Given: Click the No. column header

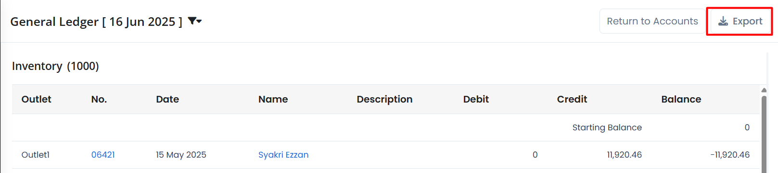Looking at the screenshot, I should [99, 99].
